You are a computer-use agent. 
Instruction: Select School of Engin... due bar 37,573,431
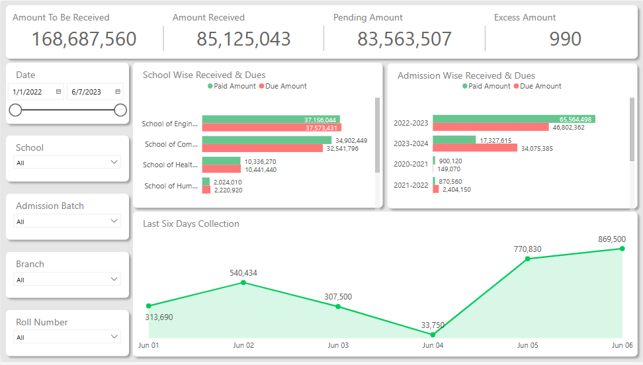point(272,128)
